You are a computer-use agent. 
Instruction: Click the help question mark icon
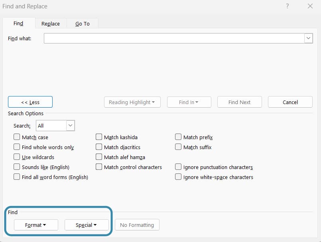288,6
